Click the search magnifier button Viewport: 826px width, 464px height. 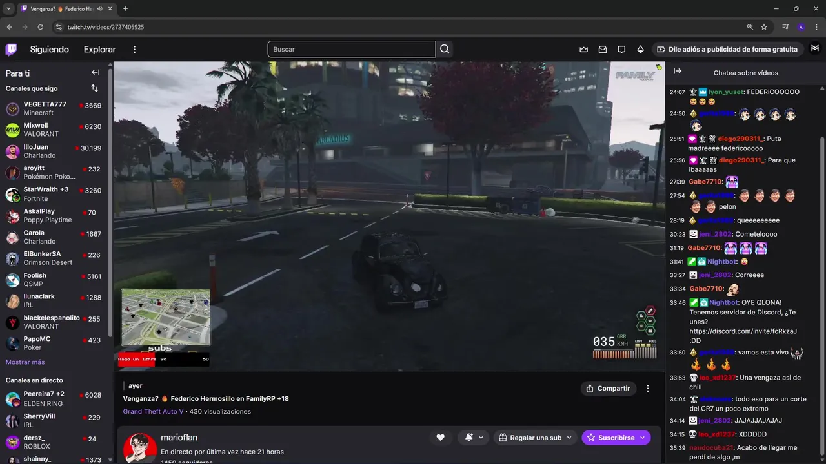click(x=445, y=49)
